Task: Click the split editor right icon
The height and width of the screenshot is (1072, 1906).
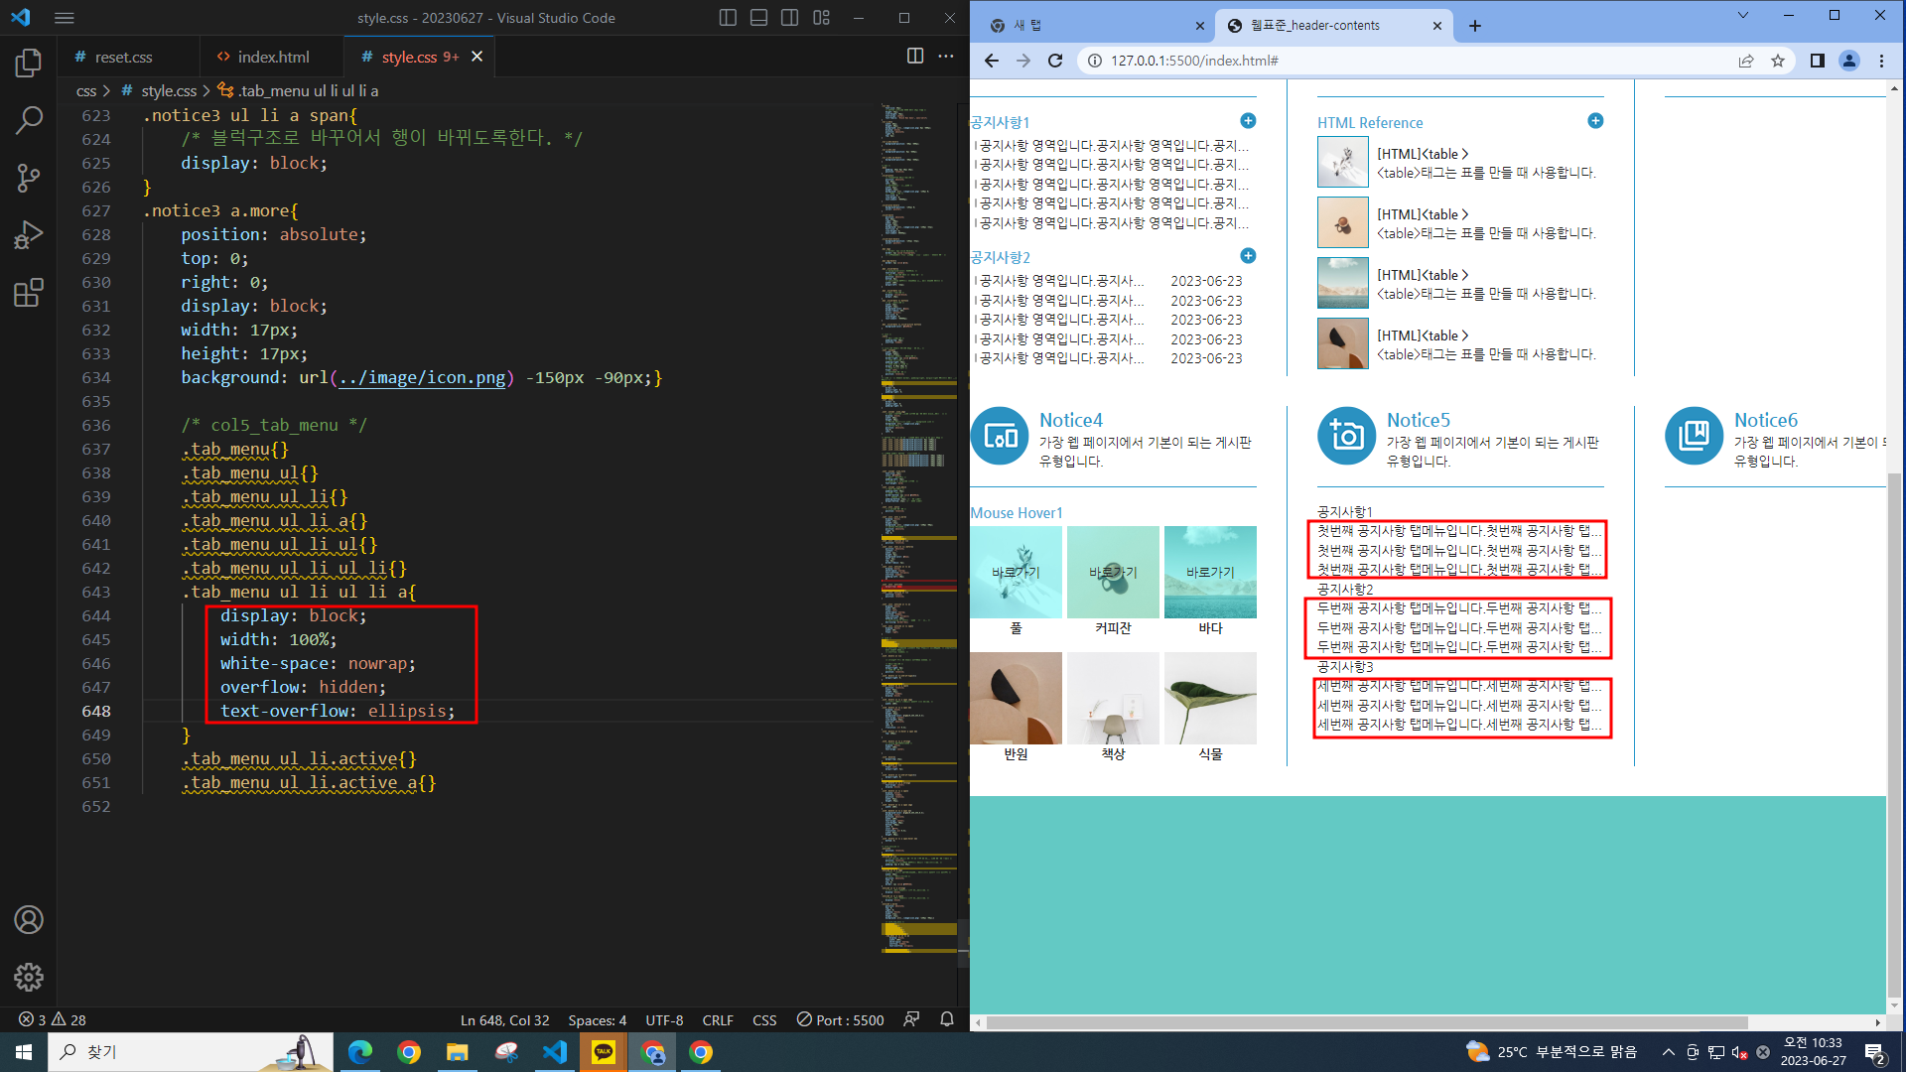Action: (915, 57)
